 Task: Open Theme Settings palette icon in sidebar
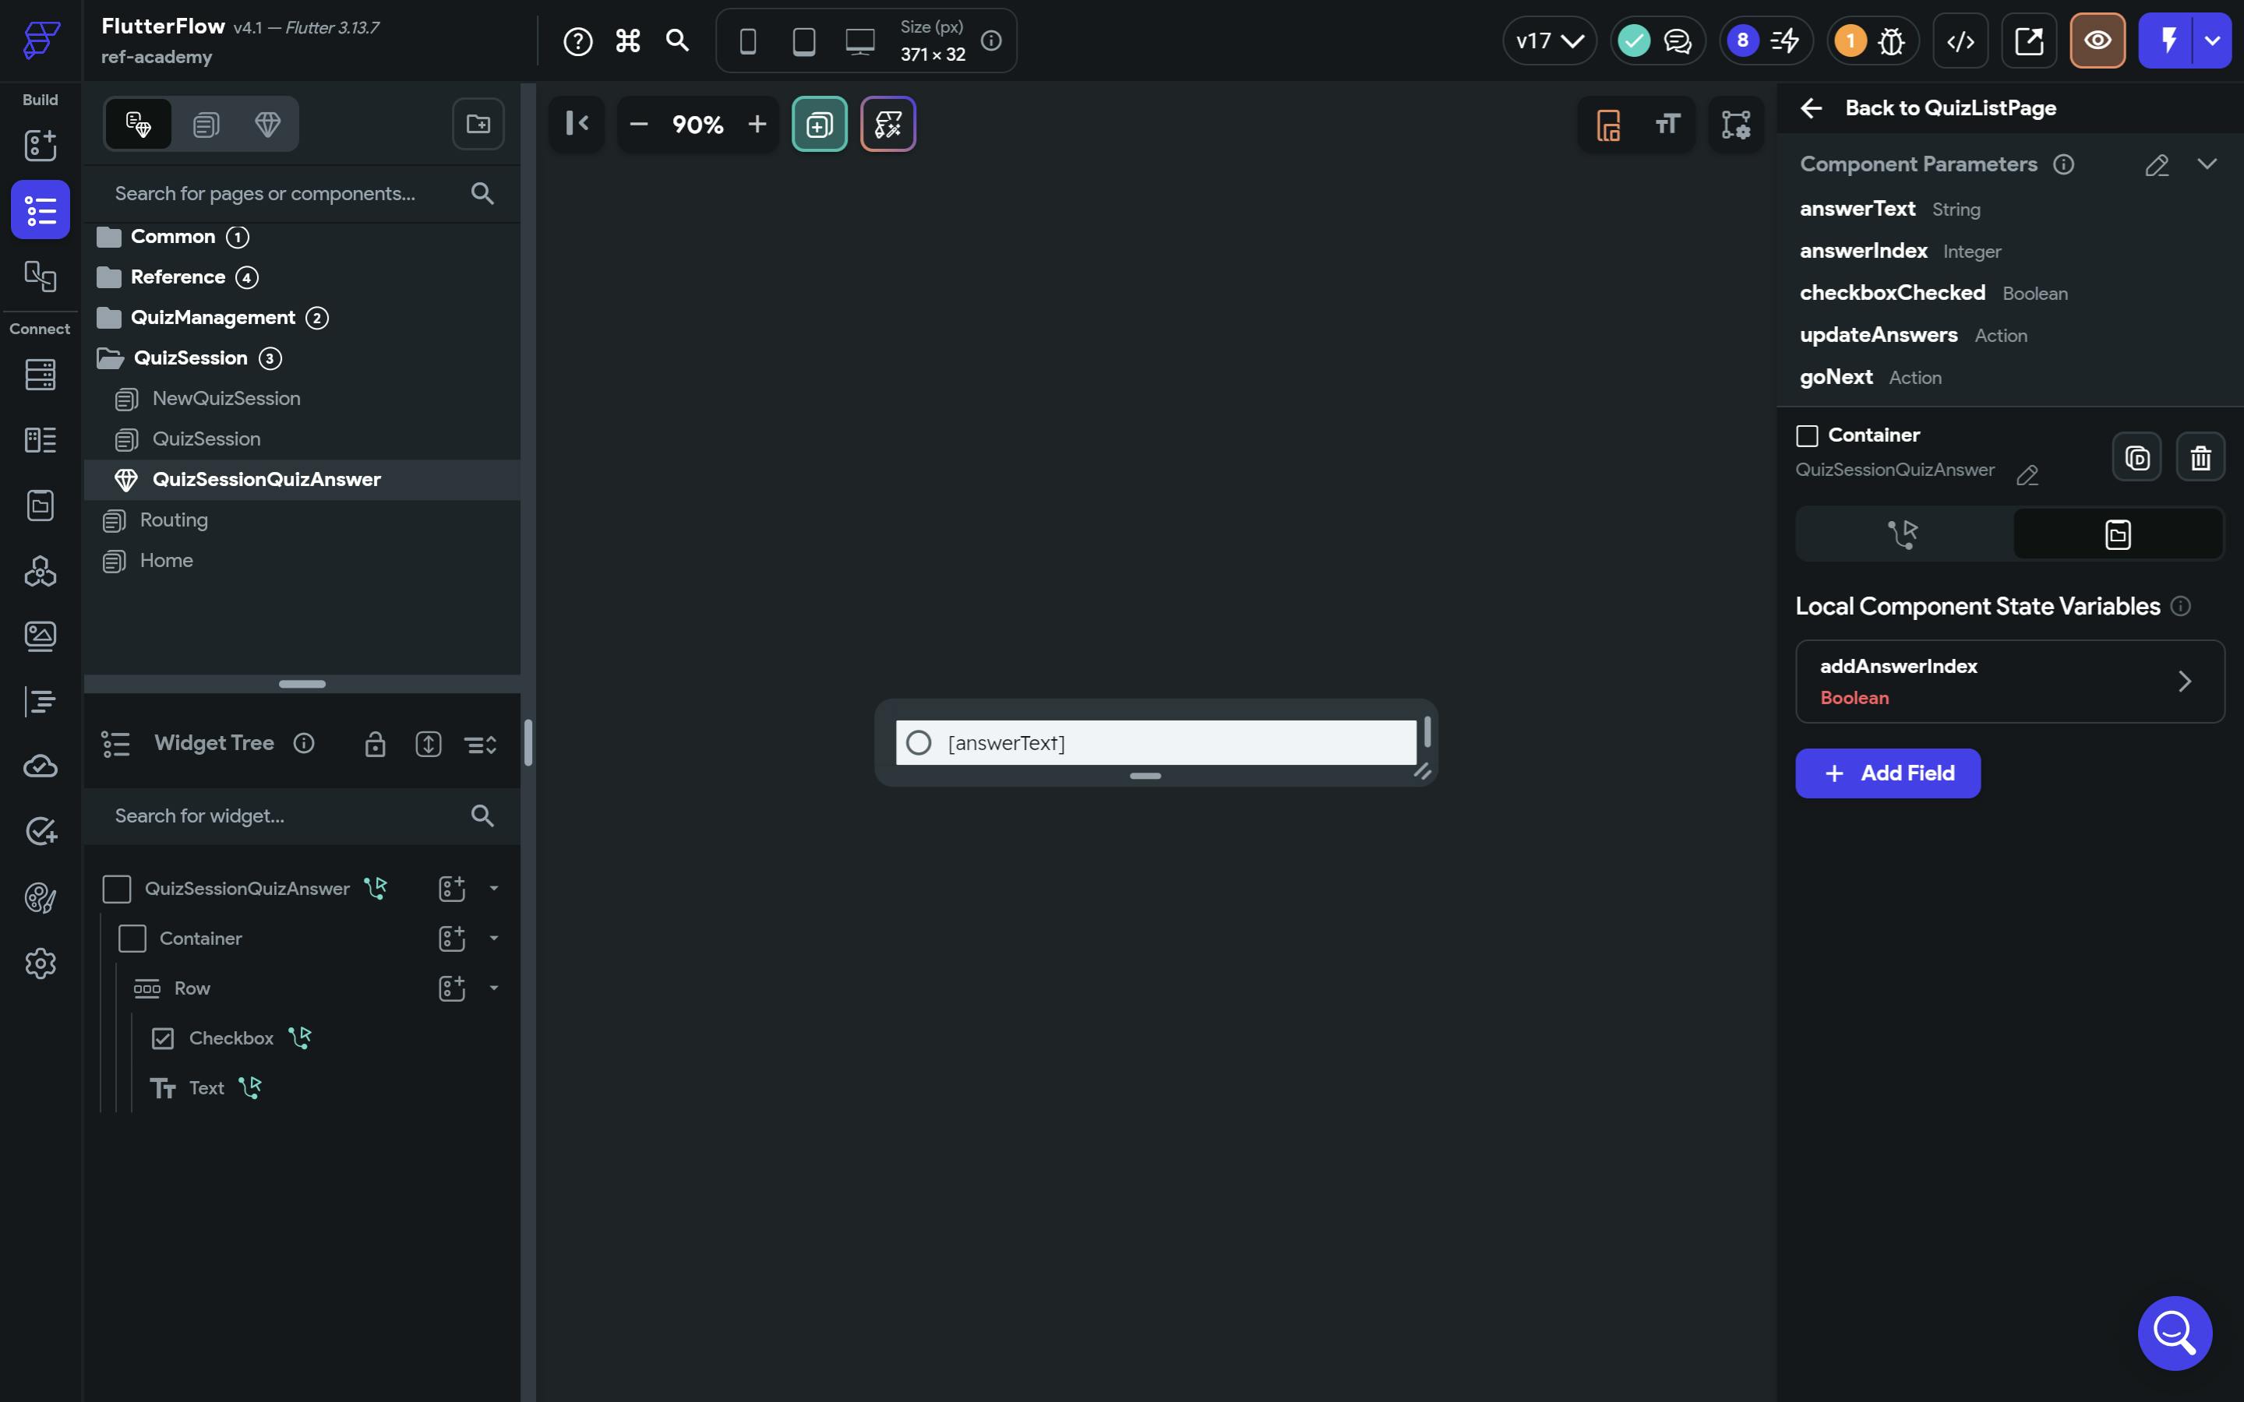pyautogui.click(x=40, y=897)
